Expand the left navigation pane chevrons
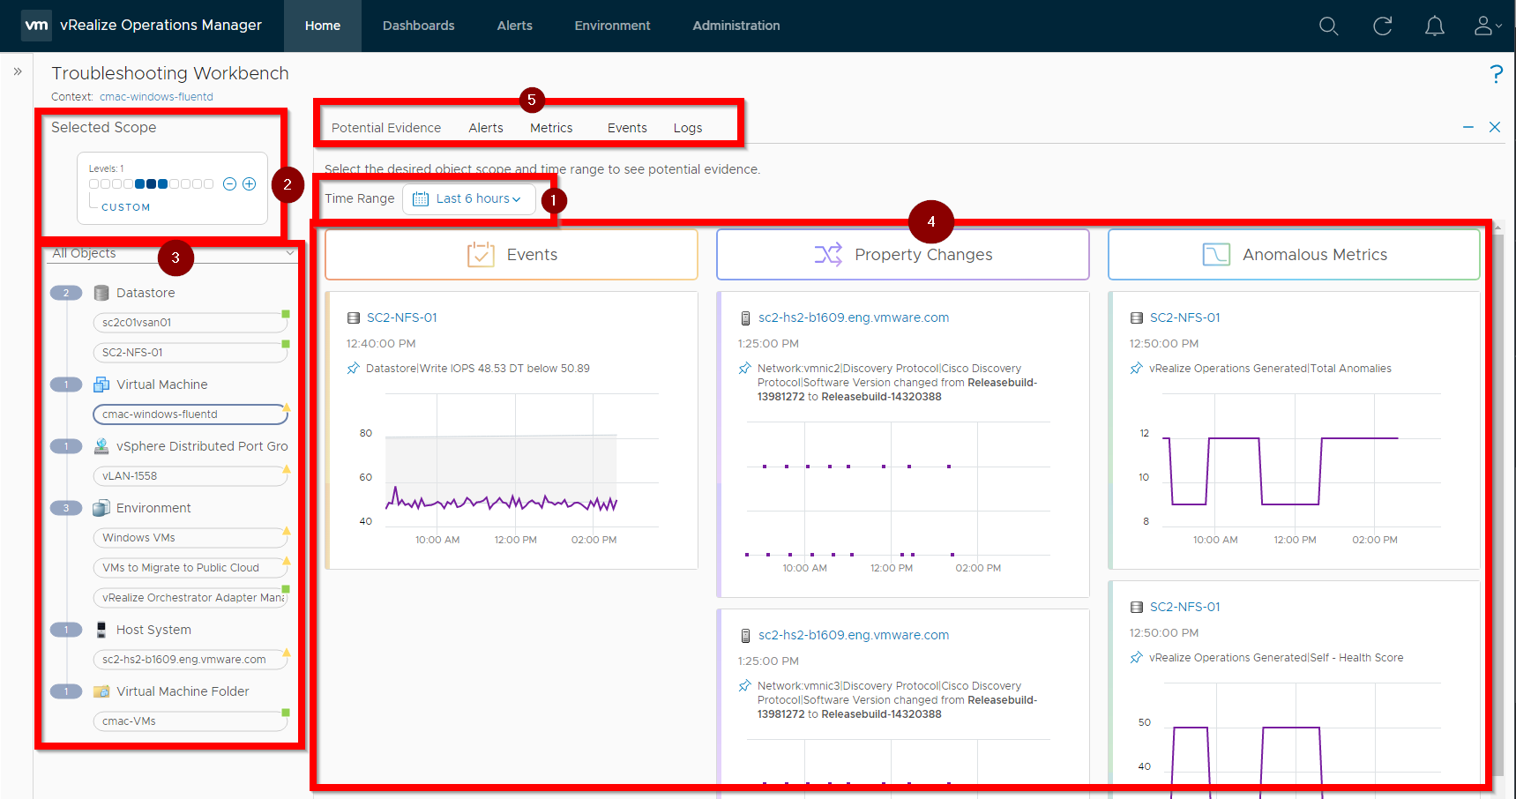 click(18, 71)
